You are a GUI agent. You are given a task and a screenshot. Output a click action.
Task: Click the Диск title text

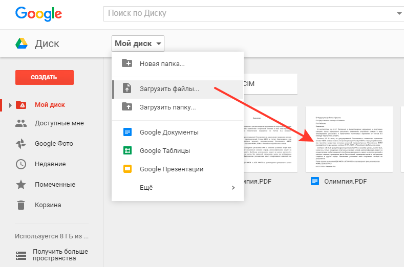(x=47, y=44)
